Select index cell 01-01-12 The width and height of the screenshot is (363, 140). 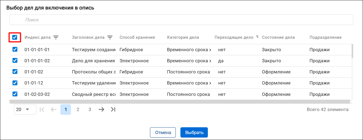[x=34, y=83]
